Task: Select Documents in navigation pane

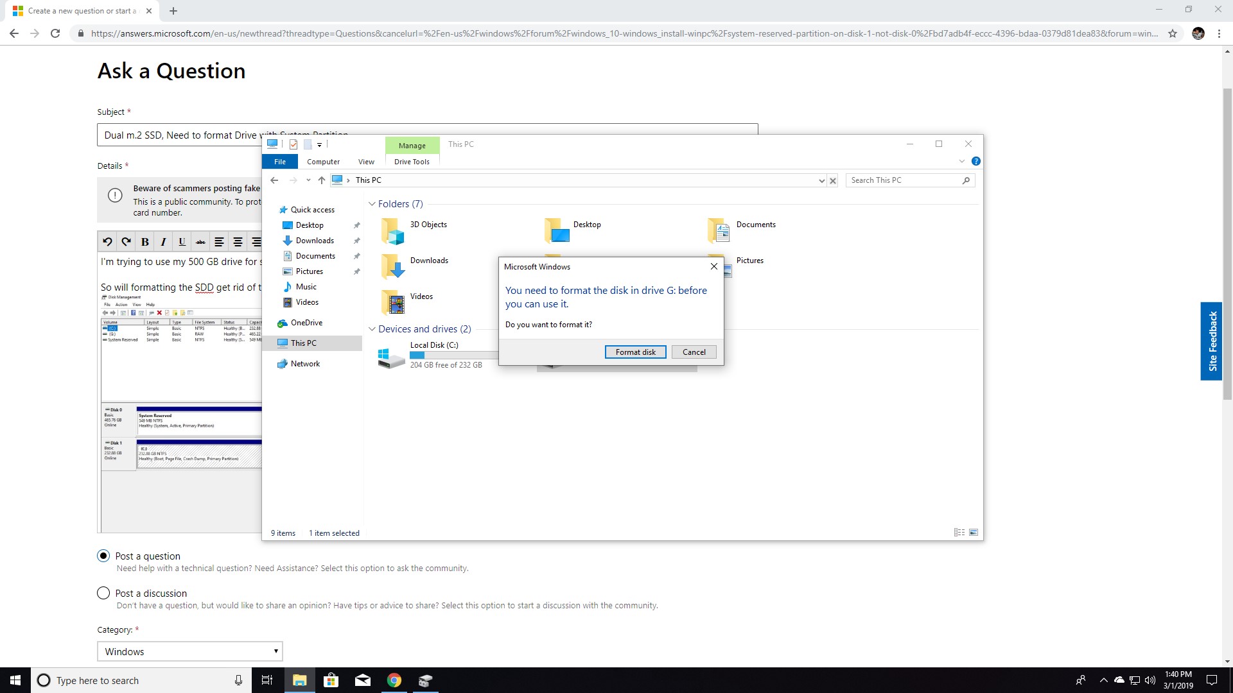Action: point(315,256)
